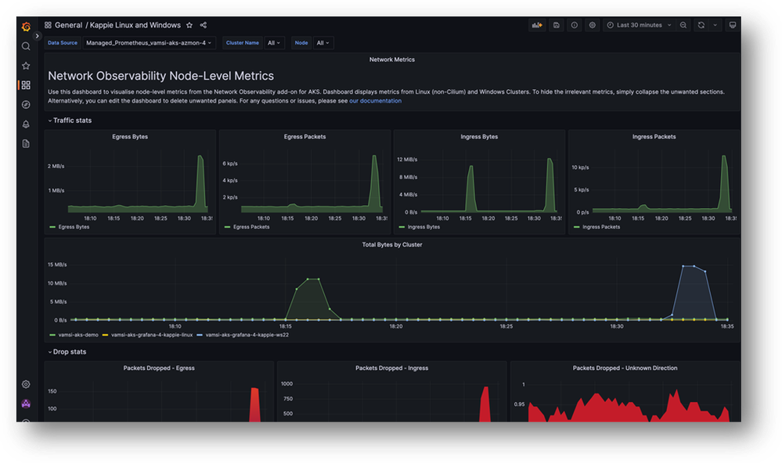Click the Ingress Bytes panel title

[479, 137]
